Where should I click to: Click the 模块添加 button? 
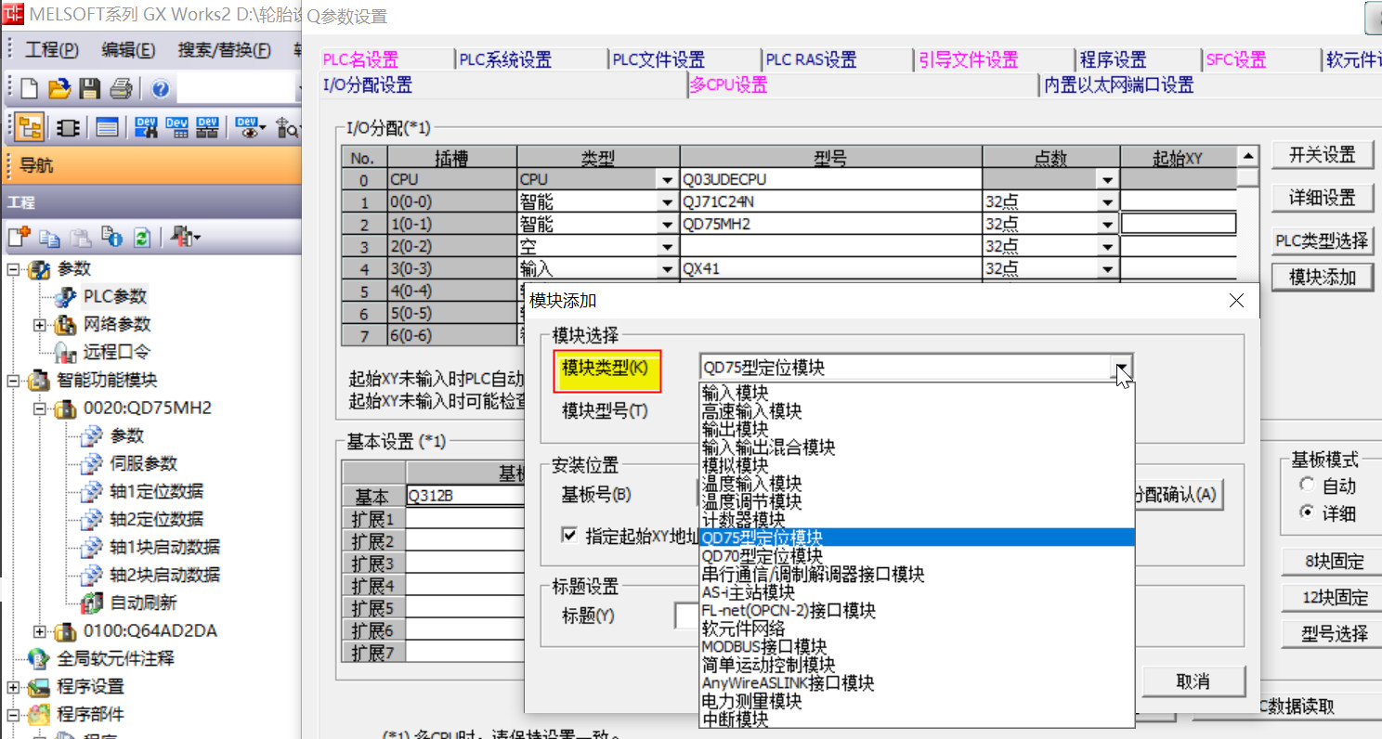(x=1323, y=277)
